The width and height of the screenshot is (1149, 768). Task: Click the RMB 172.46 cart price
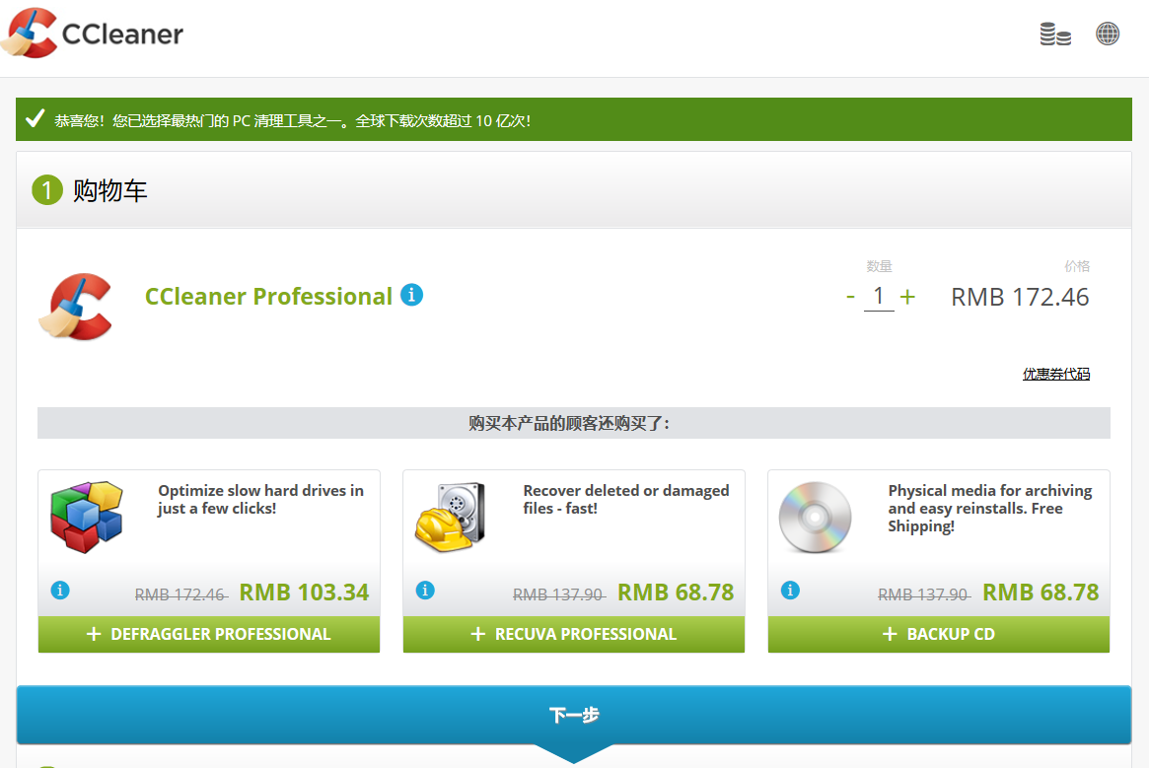(1020, 297)
